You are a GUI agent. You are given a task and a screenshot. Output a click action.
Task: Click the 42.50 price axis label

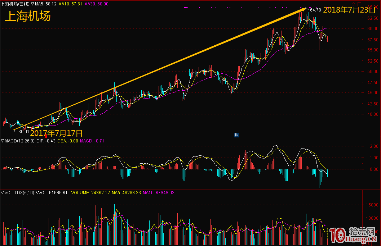(373, 104)
